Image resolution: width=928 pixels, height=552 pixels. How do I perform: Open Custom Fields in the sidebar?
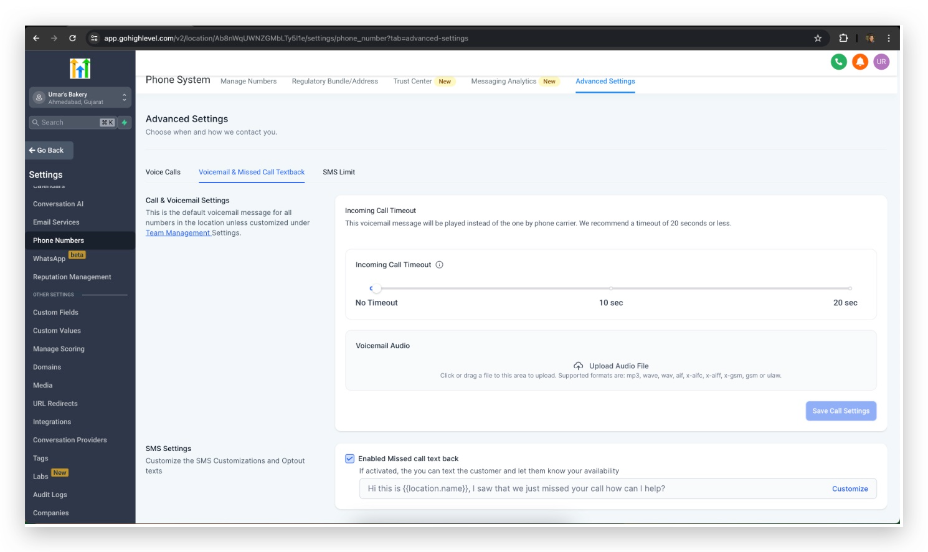(x=55, y=313)
